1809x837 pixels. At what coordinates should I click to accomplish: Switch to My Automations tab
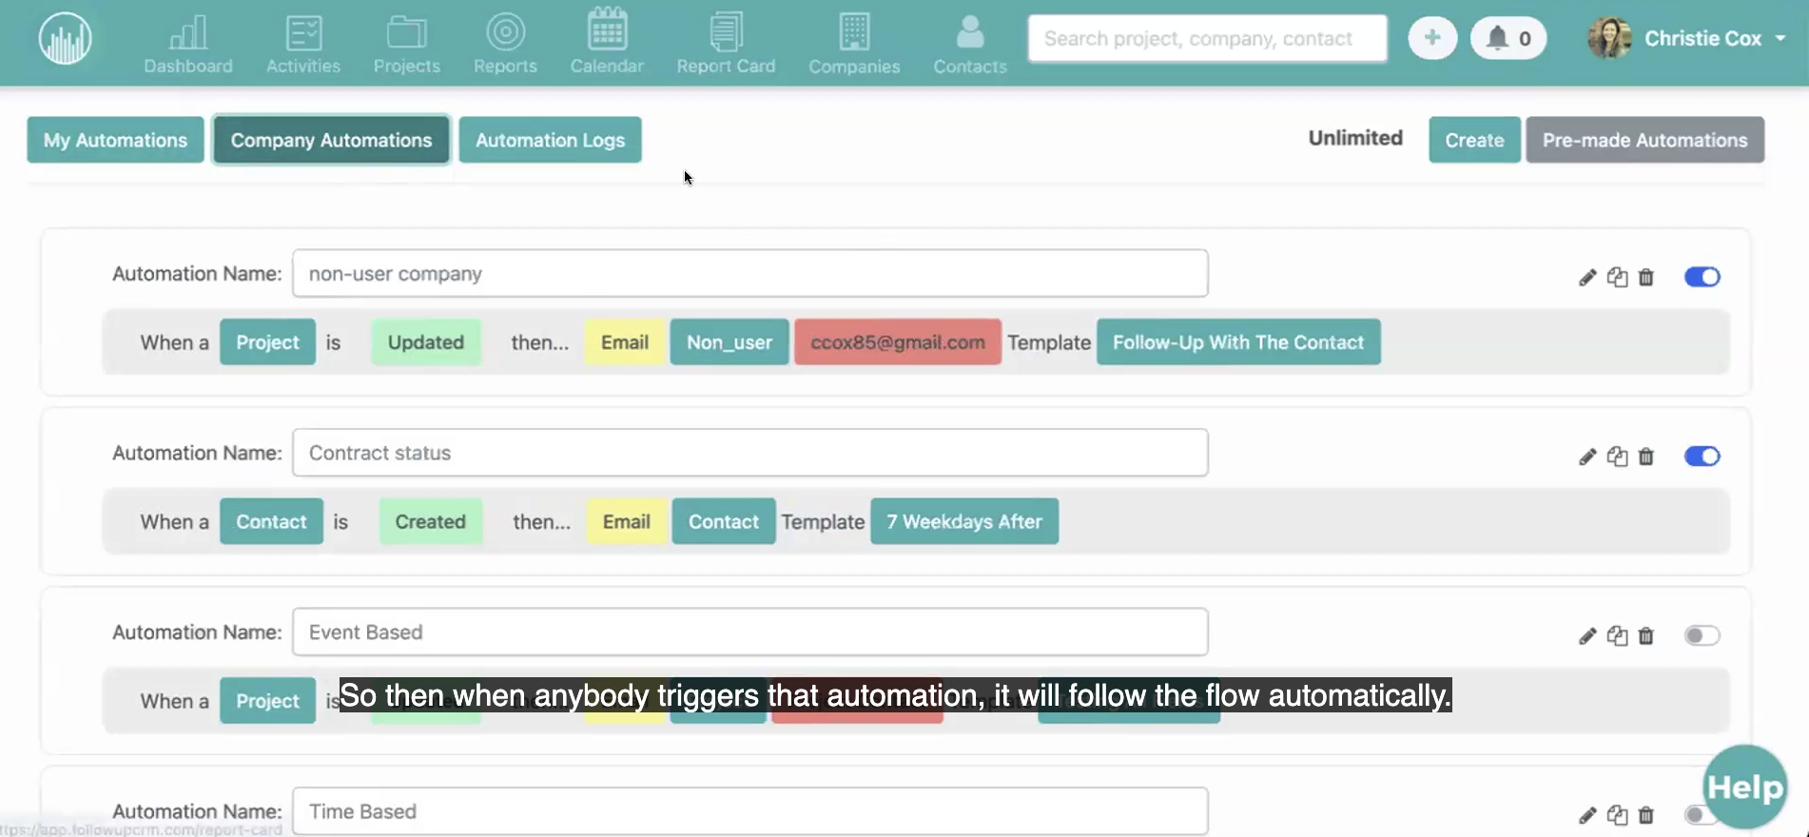[x=115, y=140]
